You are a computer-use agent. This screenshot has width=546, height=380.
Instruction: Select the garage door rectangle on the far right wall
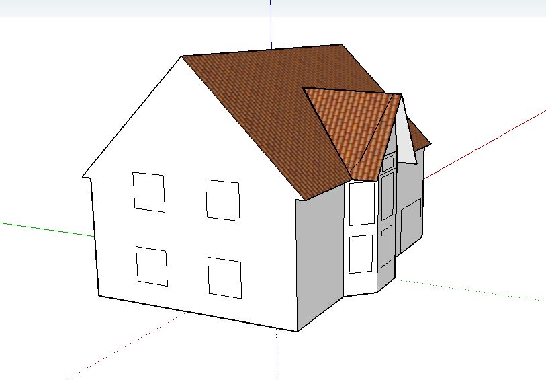[x=411, y=225]
